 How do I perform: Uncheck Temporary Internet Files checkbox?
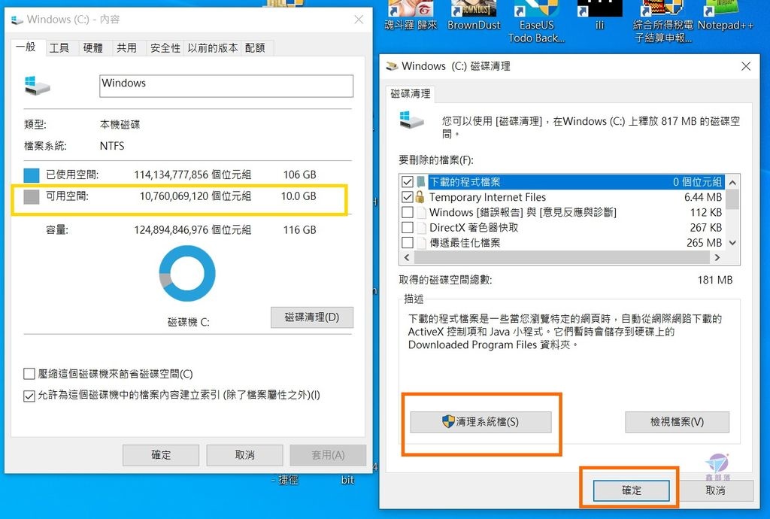407,197
